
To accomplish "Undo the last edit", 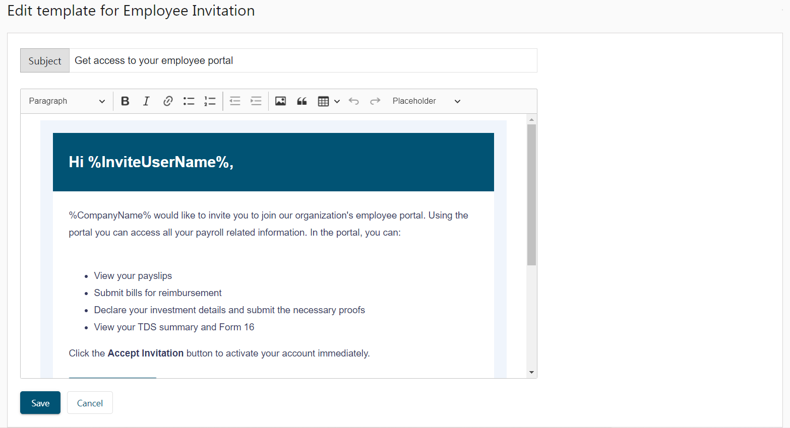I will (354, 101).
